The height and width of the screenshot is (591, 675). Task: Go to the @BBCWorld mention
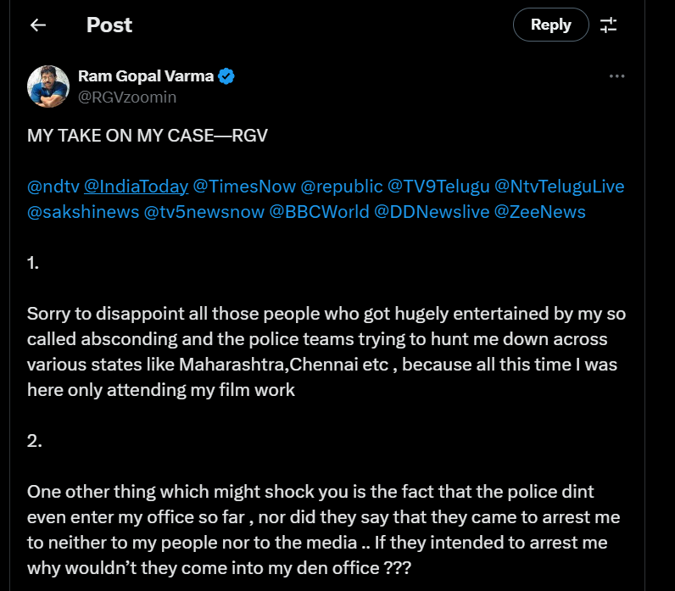(x=319, y=211)
